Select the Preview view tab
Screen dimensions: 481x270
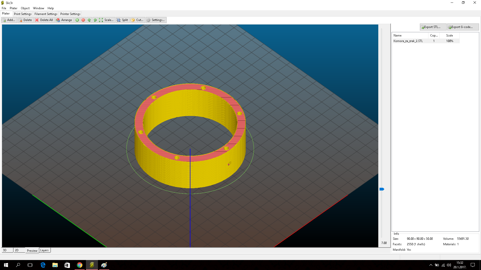(32, 250)
